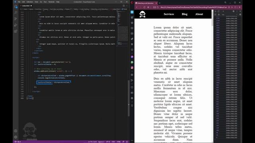Select the index.html editor tab
The height and width of the screenshot is (143, 255).
point(25,6)
